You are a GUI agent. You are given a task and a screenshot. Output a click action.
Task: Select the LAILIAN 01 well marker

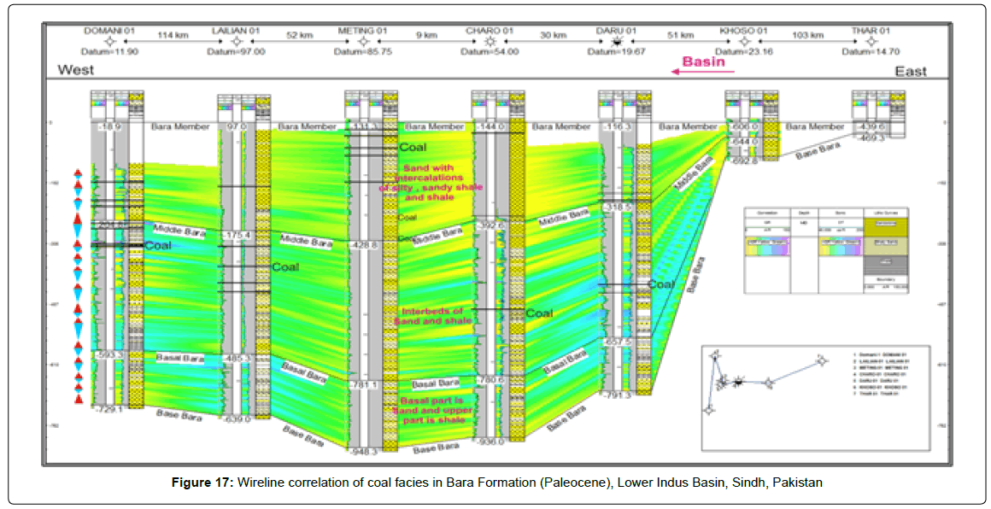[237, 41]
